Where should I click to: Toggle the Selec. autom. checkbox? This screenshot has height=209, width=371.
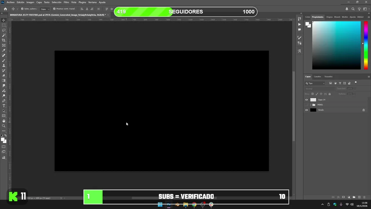coord(22,9)
